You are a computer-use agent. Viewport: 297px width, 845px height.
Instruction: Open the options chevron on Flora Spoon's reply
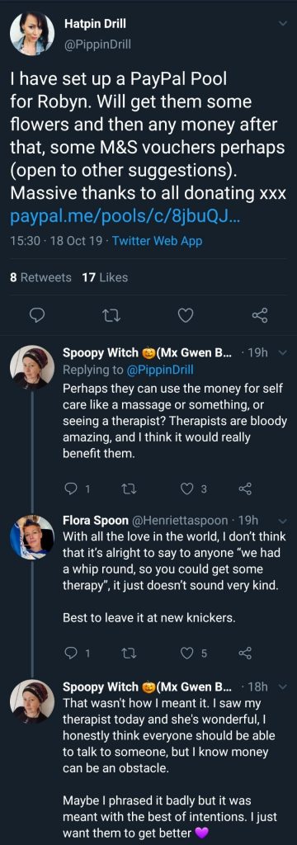tap(280, 521)
